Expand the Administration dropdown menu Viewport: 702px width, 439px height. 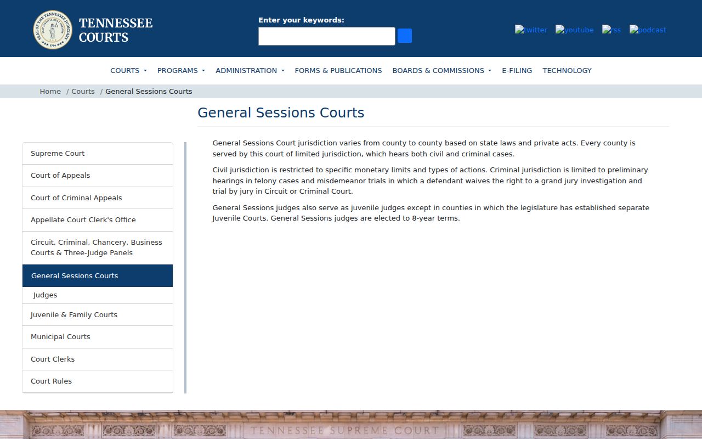pyautogui.click(x=250, y=70)
